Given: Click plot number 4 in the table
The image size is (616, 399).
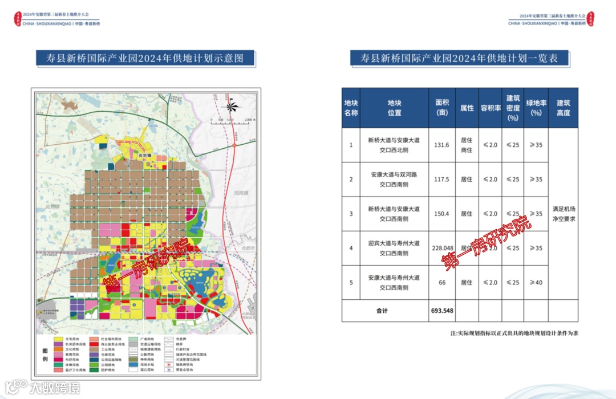Looking at the screenshot, I should coord(351,248).
